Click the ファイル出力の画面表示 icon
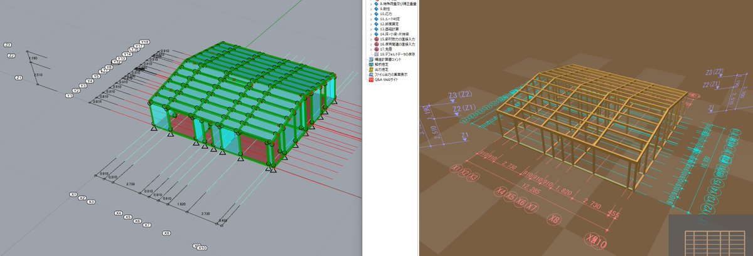The width and height of the screenshot is (753, 256). pyautogui.click(x=370, y=74)
